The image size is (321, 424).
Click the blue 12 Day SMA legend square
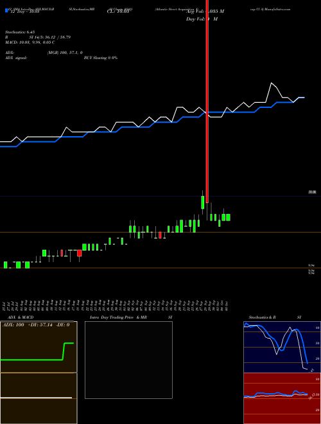[x=6, y=11]
